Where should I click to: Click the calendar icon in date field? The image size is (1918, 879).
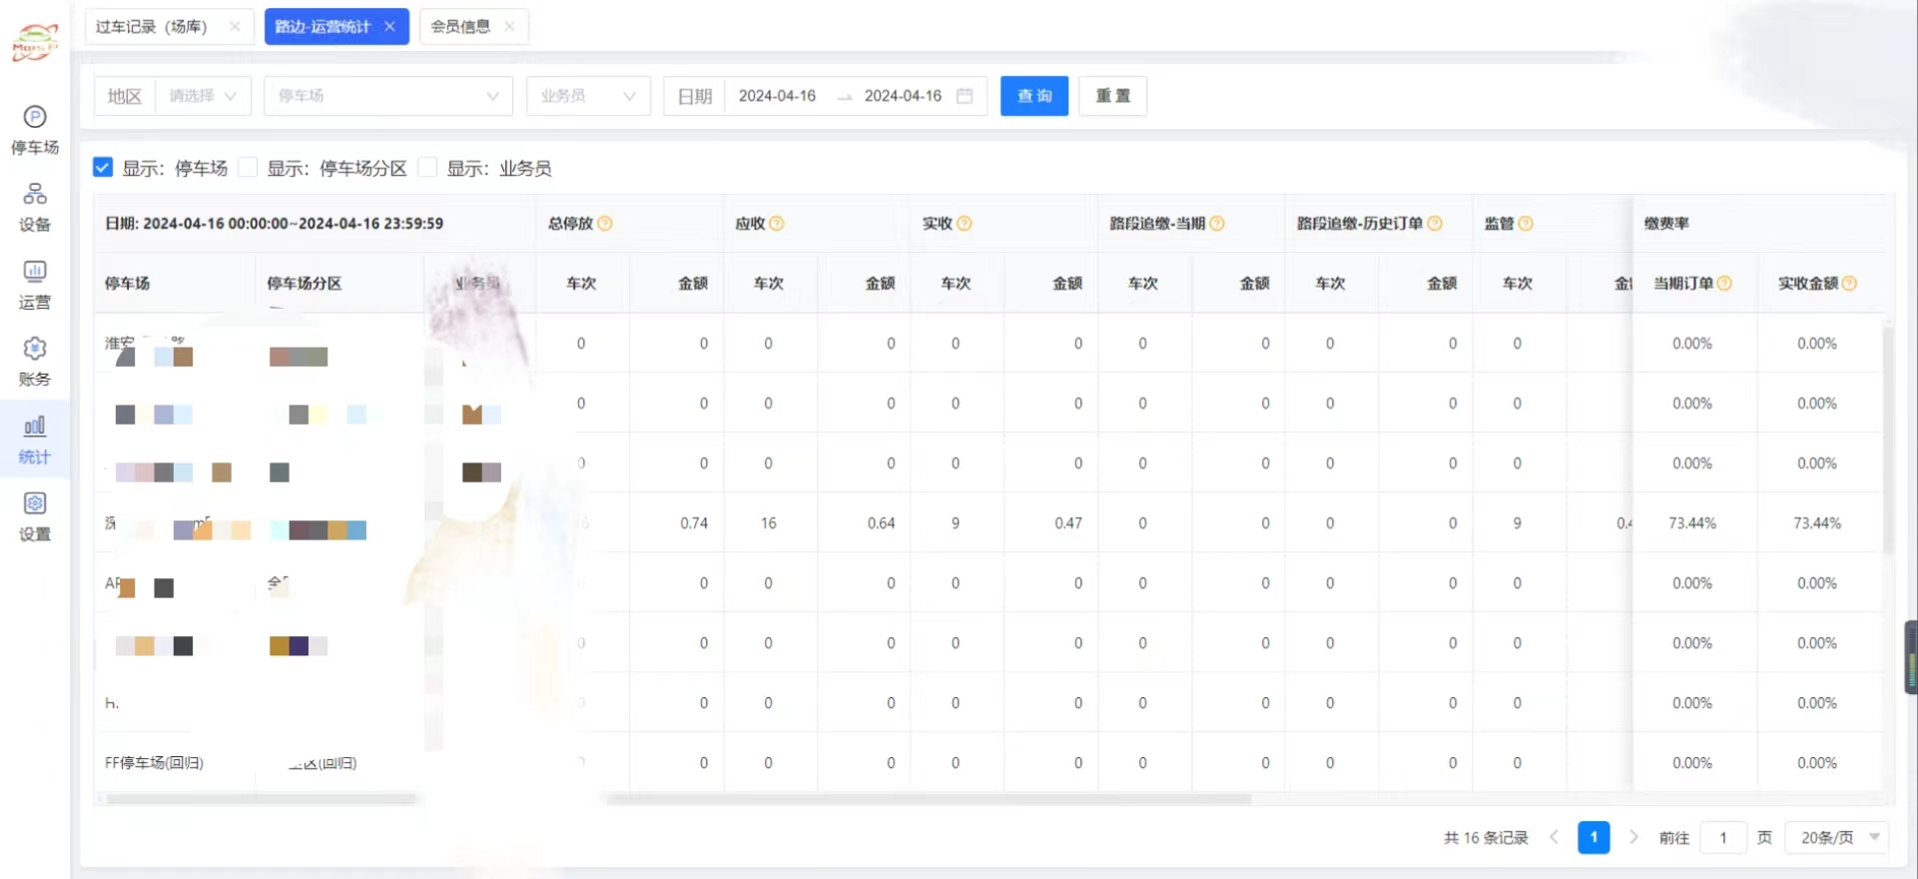[x=964, y=96]
